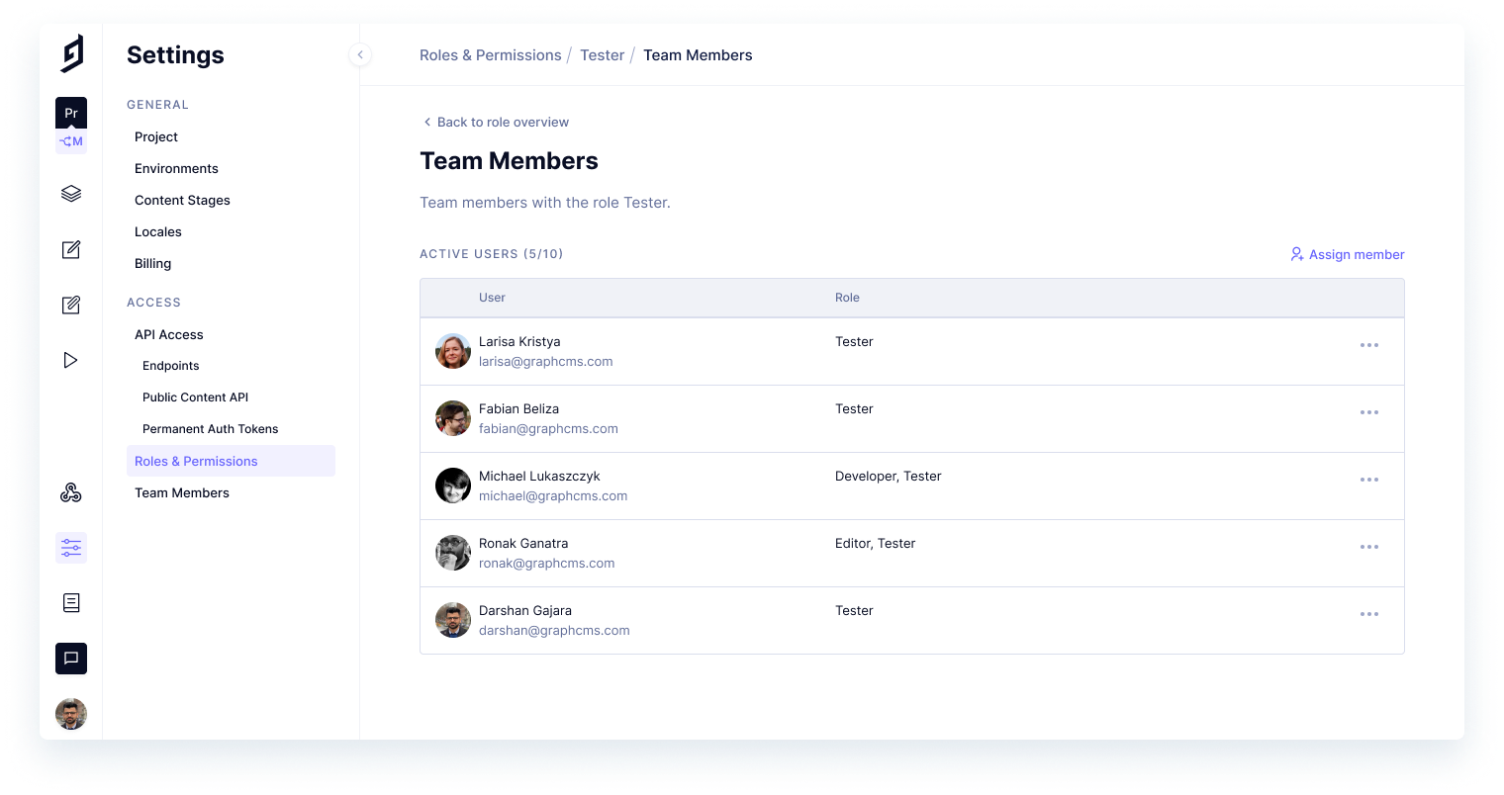Click the name Larisa Kristya
The image size is (1504, 795).
pyautogui.click(x=519, y=341)
